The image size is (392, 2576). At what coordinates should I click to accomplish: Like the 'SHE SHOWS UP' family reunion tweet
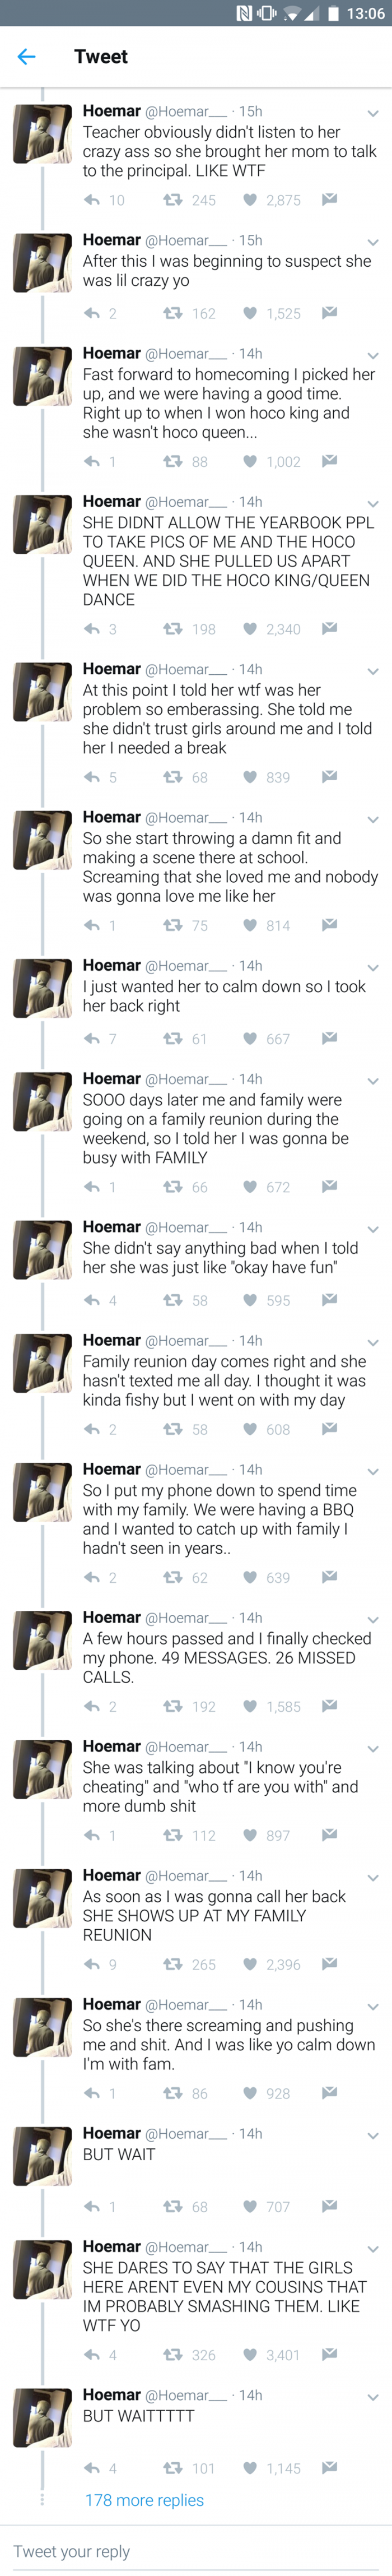250,1964
